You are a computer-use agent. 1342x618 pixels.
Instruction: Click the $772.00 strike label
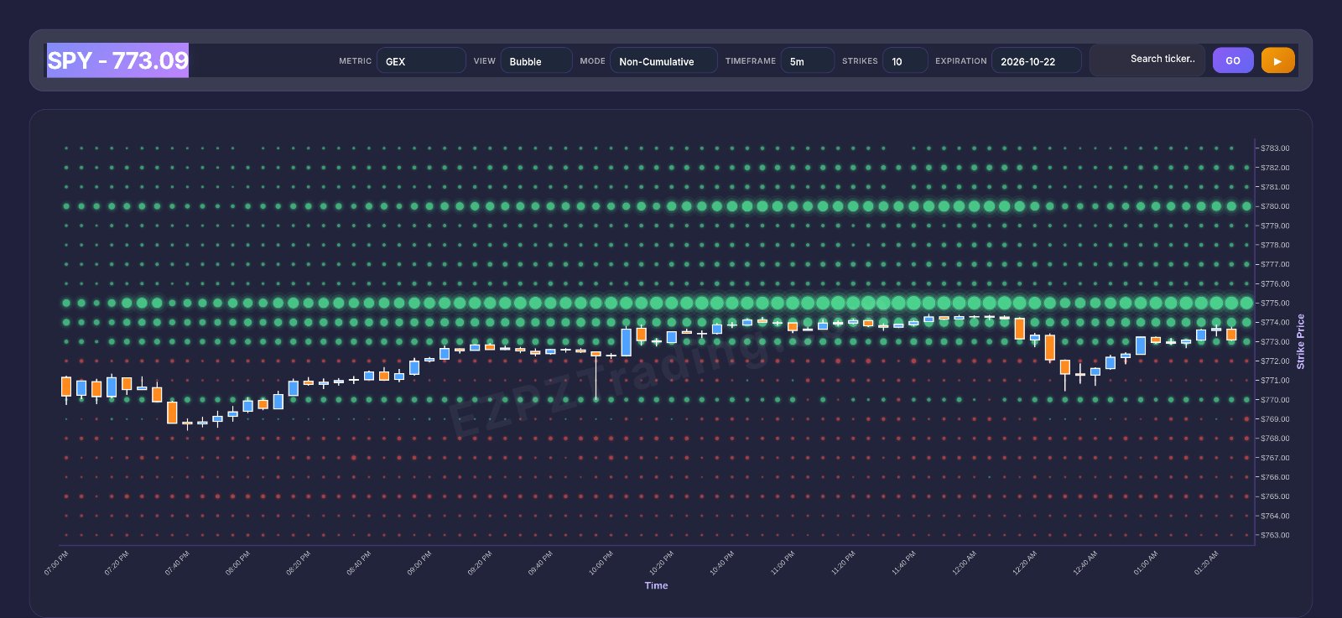click(x=1275, y=361)
